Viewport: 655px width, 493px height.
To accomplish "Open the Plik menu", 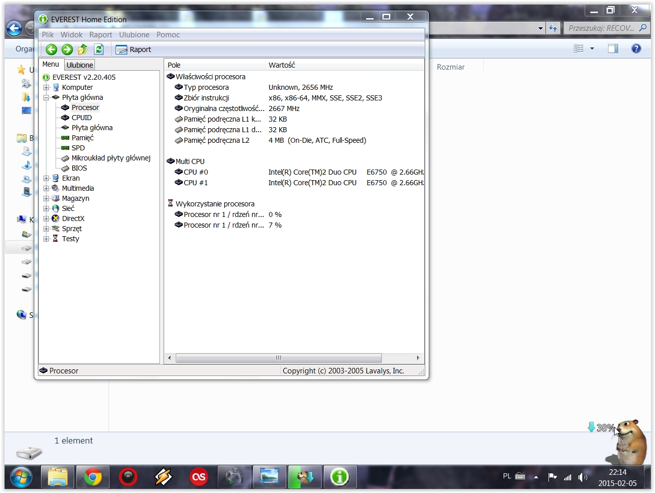I will (48, 35).
